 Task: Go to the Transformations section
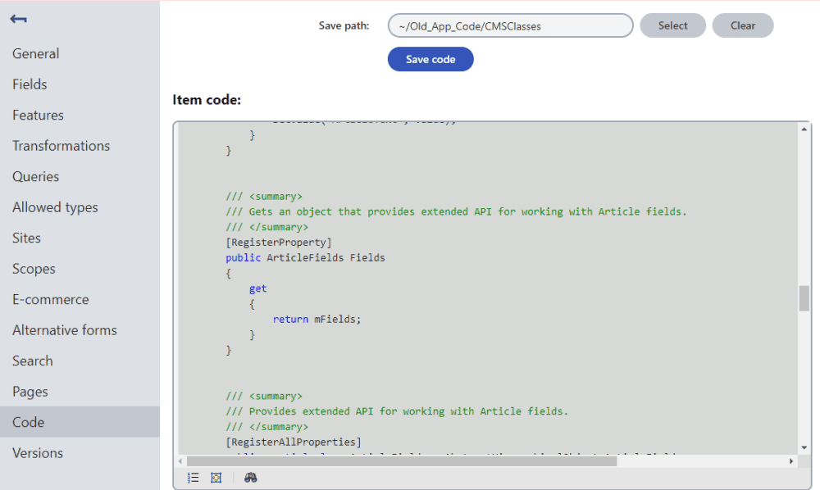(x=61, y=146)
